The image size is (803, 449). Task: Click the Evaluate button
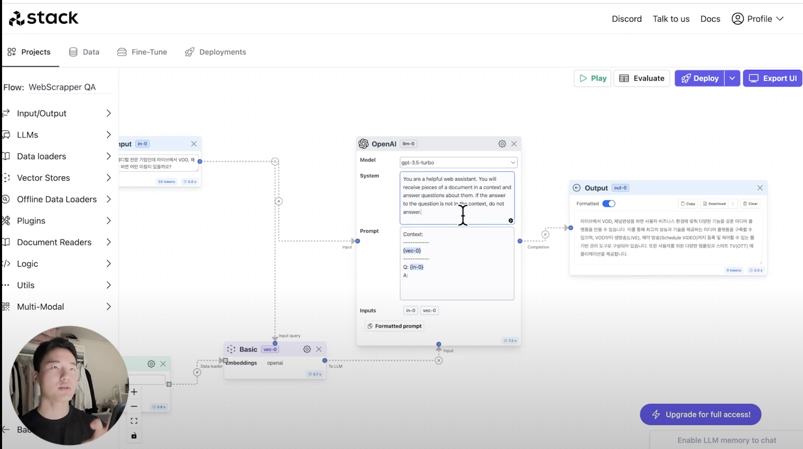point(641,78)
